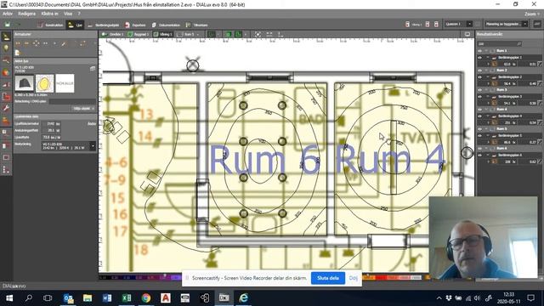Open the Tillverkare mode
The width and height of the screenshot is (544, 306).
(x=196, y=25)
